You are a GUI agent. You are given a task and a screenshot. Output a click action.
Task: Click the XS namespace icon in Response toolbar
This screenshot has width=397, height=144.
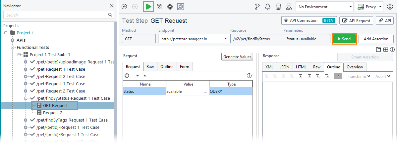338,76
